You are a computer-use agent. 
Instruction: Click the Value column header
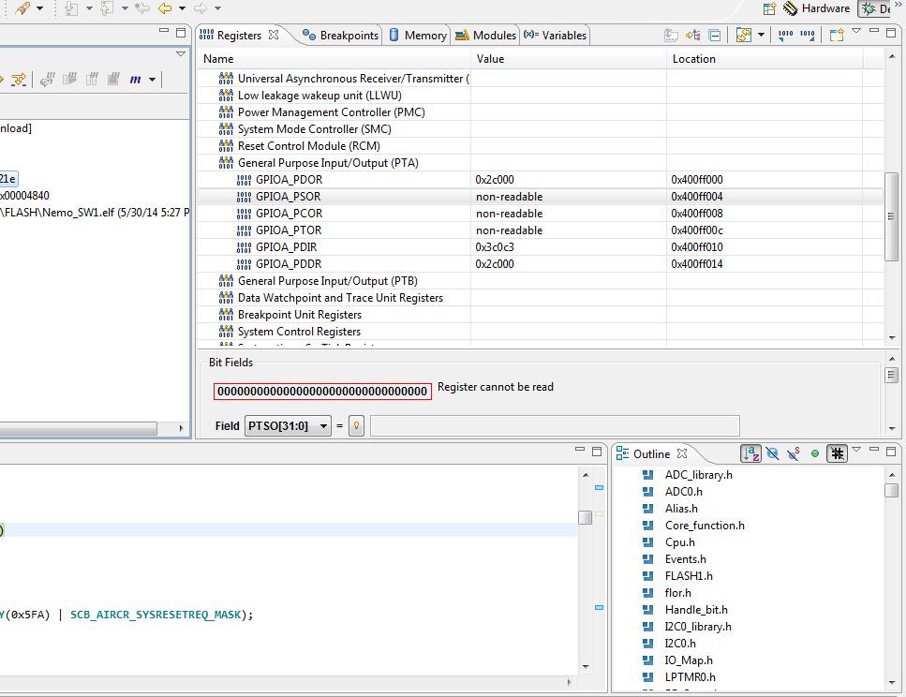point(569,59)
